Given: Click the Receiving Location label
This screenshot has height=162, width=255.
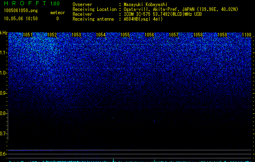Looking at the screenshot, I should pyautogui.click(x=94, y=9).
